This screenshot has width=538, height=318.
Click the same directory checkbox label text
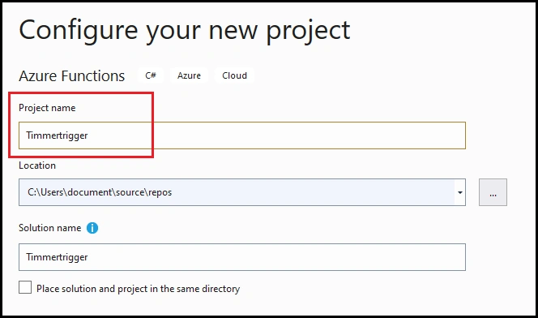pyautogui.click(x=138, y=289)
